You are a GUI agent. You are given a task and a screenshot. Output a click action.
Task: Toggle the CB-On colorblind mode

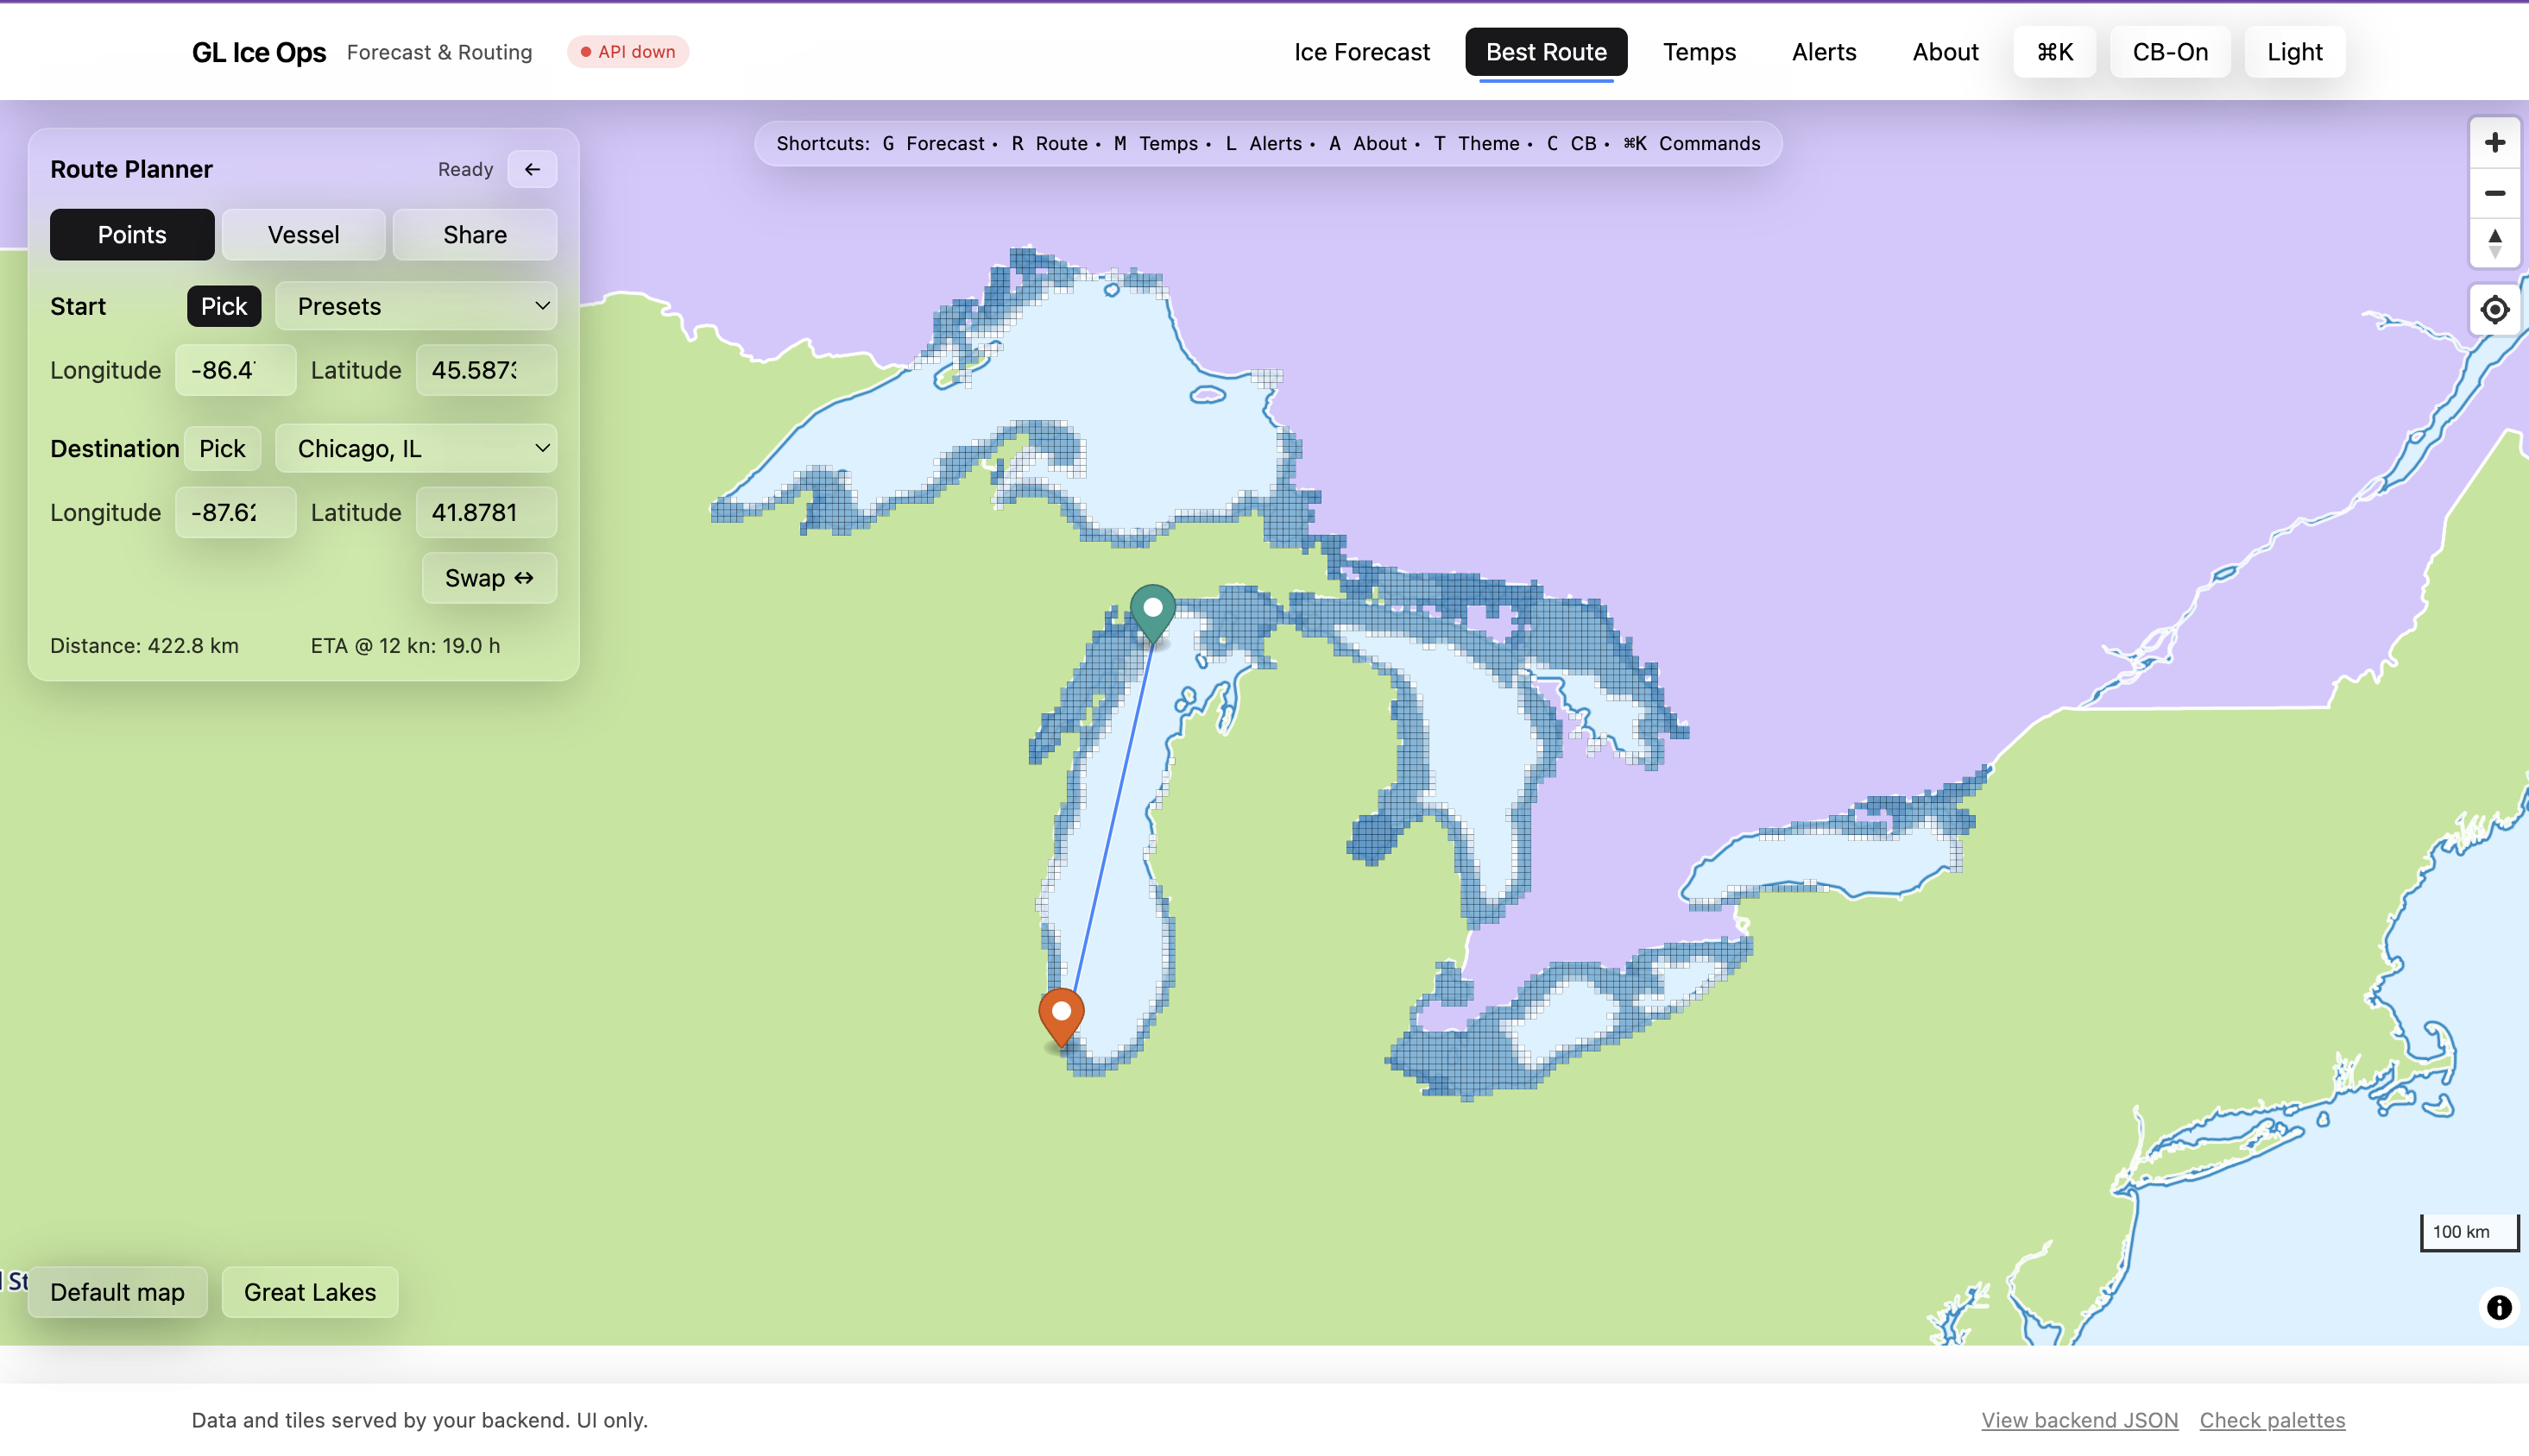tap(2169, 52)
